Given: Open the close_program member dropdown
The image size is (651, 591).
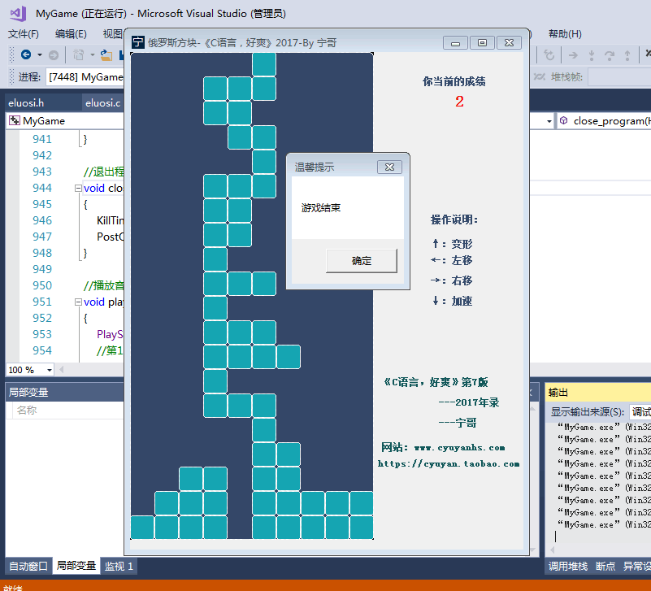Looking at the screenshot, I should 605,121.
